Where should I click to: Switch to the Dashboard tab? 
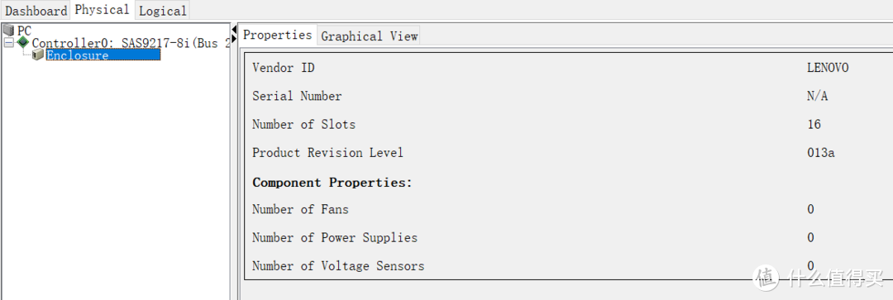click(36, 10)
